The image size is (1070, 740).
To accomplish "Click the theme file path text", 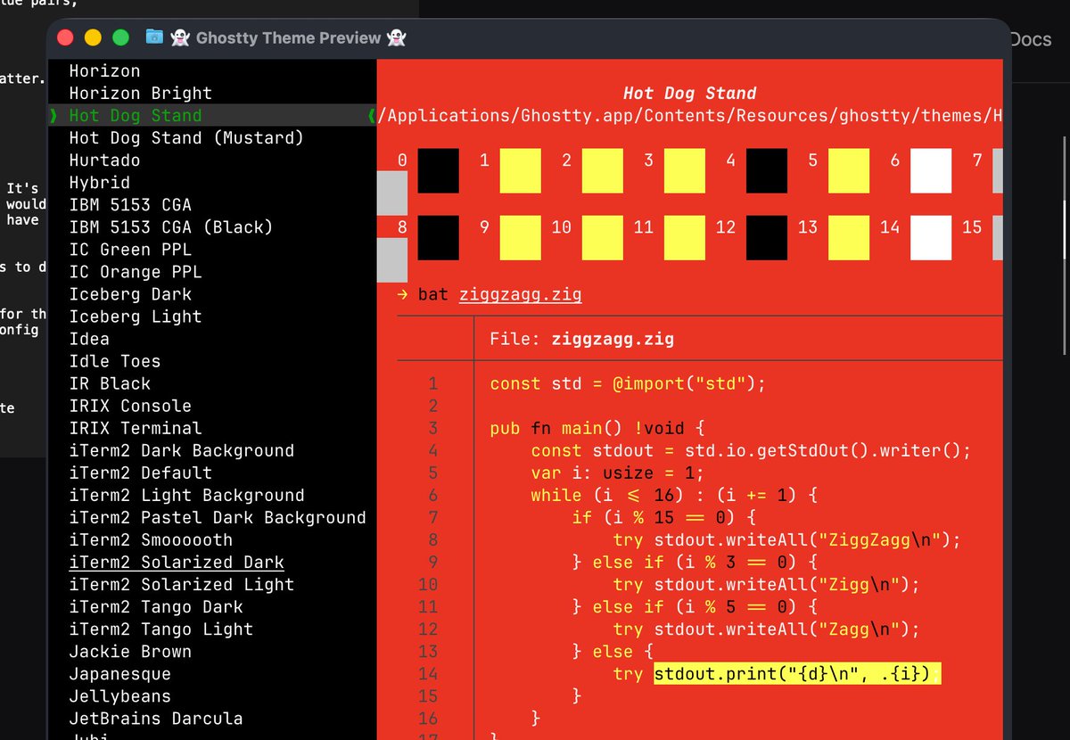I will coord(690,115).
